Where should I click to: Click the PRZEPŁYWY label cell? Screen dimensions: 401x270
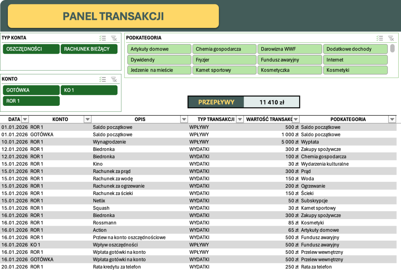(216, 102)
